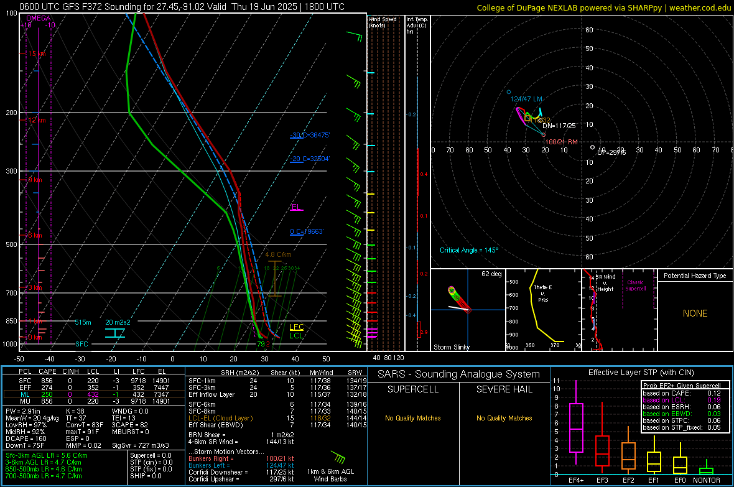Click the Inf. Temp. Adv. panel header
734x487 pixels.
coord(417,26)
